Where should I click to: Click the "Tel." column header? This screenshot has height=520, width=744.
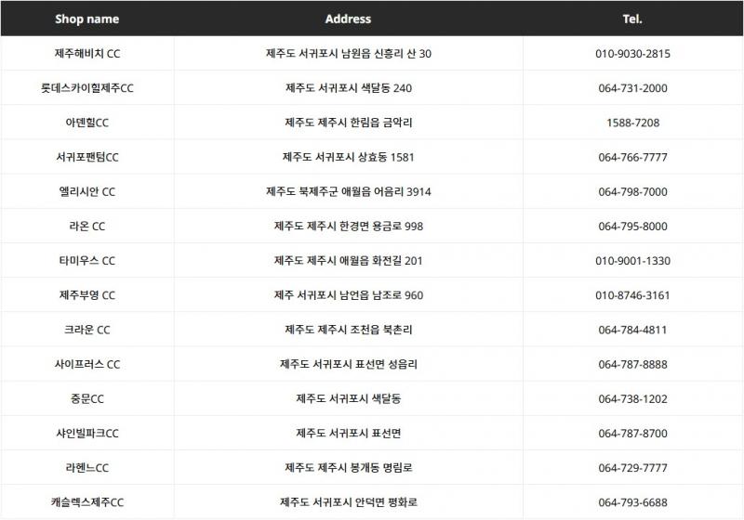tap(632, 19)
